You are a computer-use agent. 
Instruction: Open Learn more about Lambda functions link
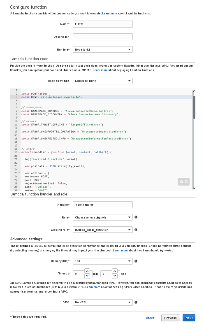click(x=109, y=13)
